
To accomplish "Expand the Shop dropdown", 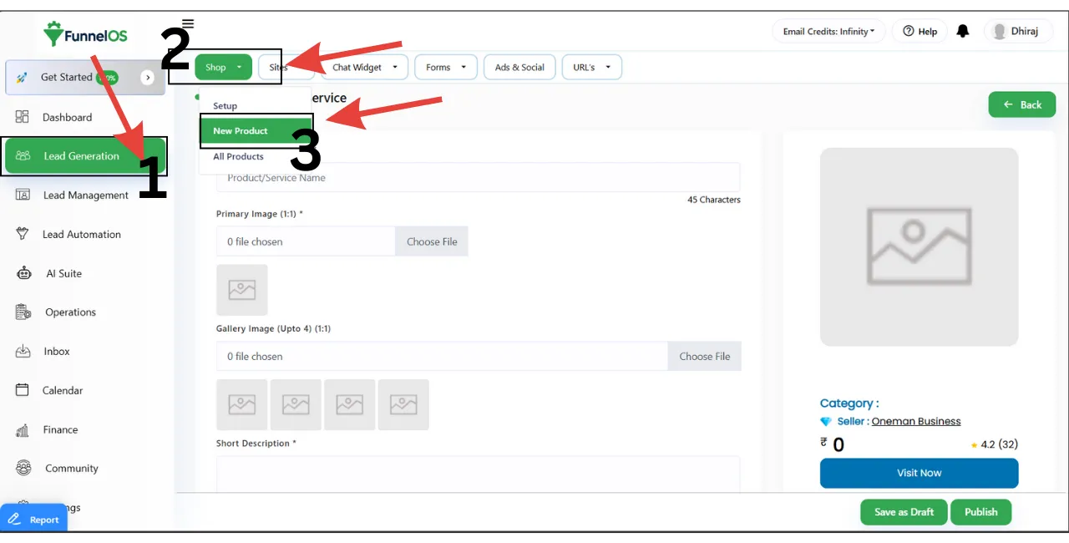I will pyautogui.click(x=223, y=68).
